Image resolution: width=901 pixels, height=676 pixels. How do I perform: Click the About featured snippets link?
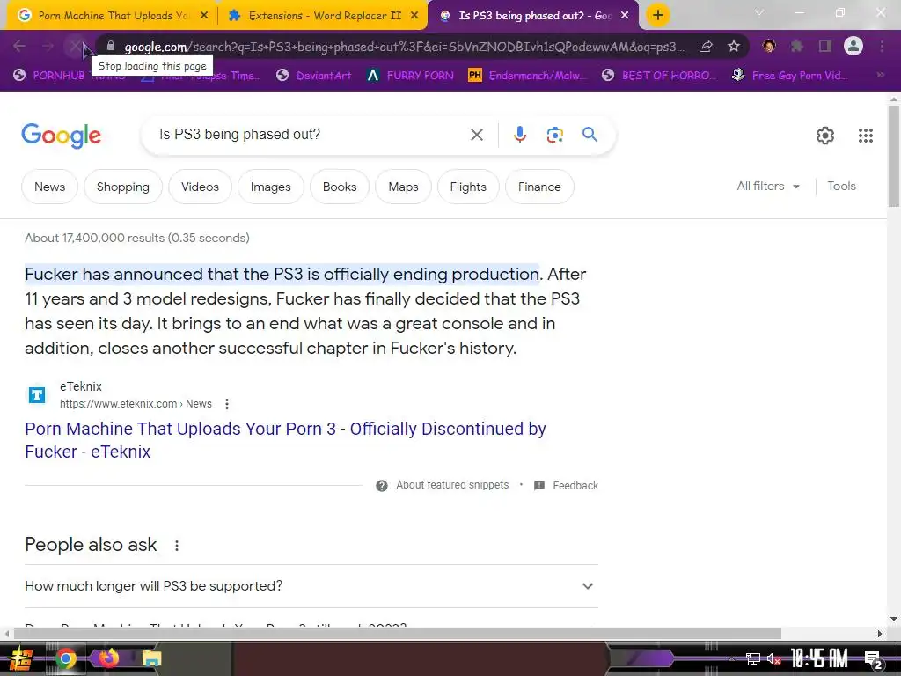(x=452, y=485)
